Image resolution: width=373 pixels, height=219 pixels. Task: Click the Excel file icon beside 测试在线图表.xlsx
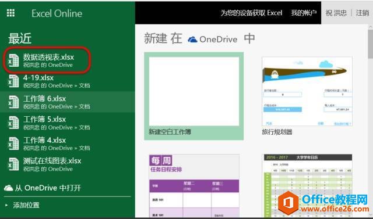[x=13, y=164]
